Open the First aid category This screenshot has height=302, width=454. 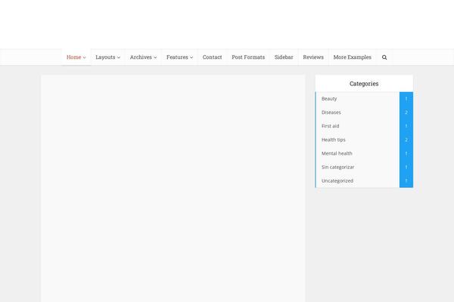point(330,126)
